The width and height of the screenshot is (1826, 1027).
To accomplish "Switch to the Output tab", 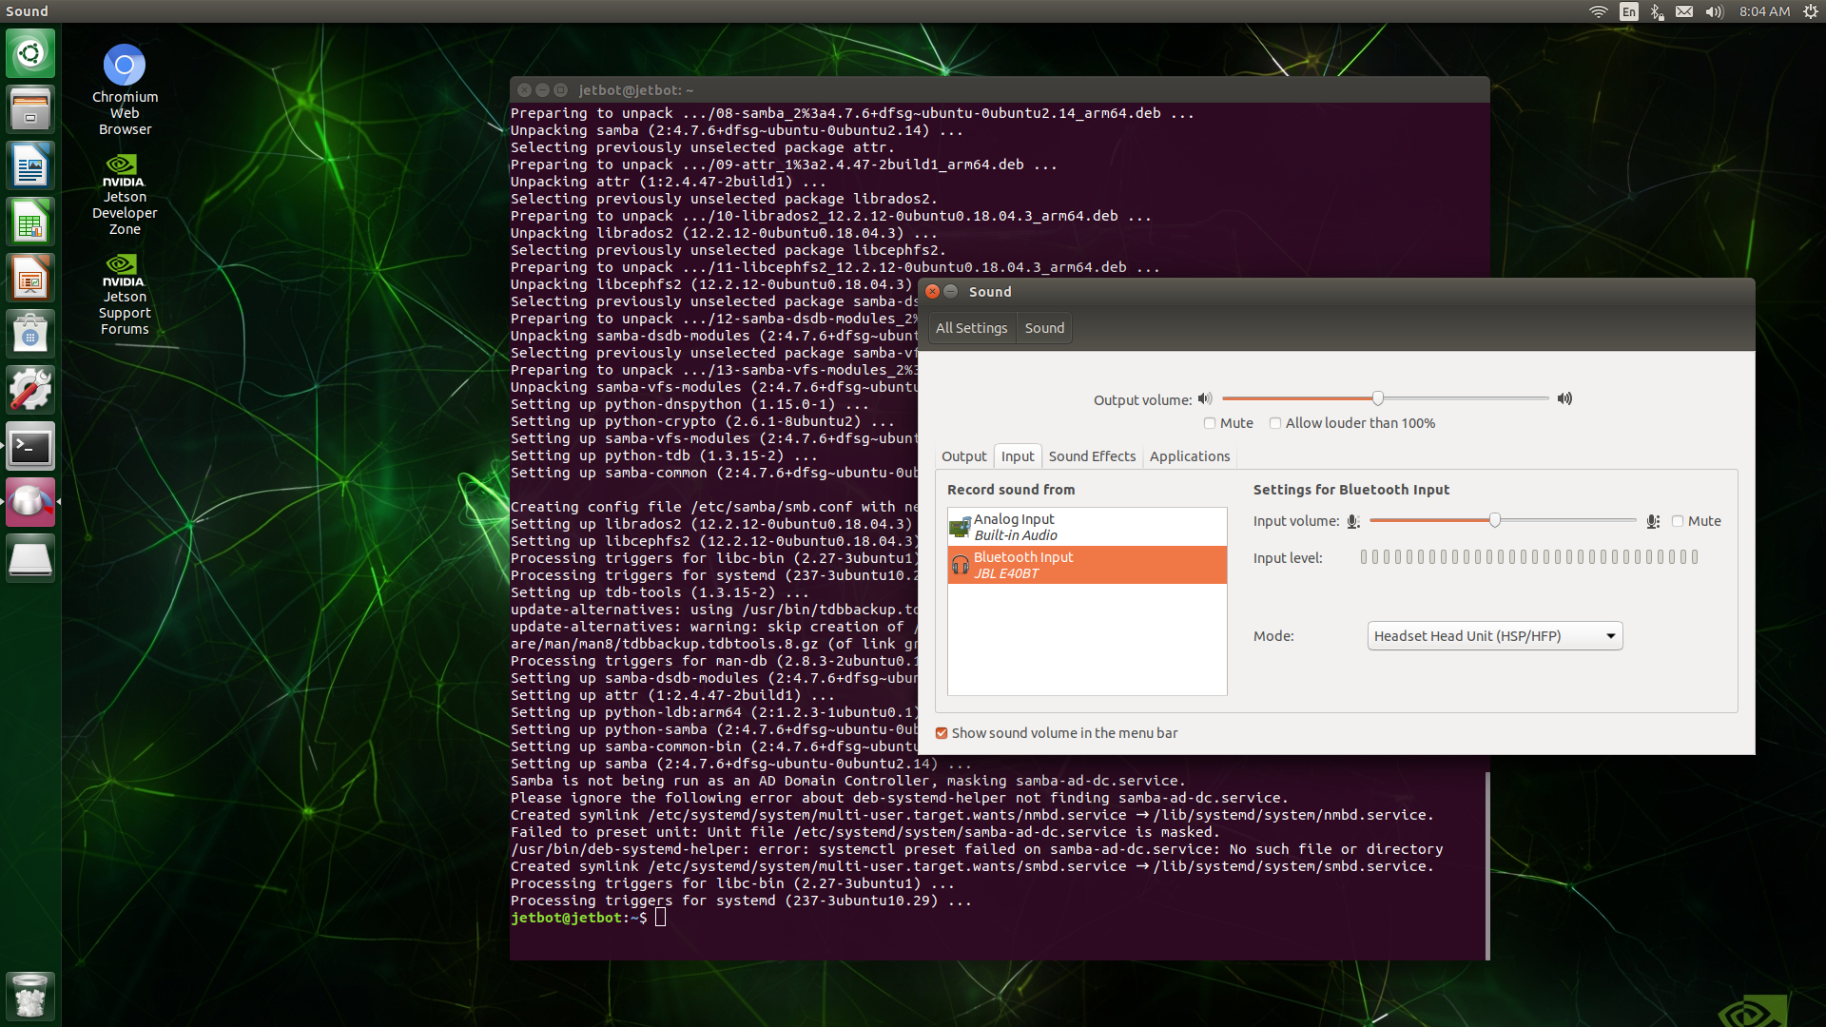I will (x=963, y=456).
